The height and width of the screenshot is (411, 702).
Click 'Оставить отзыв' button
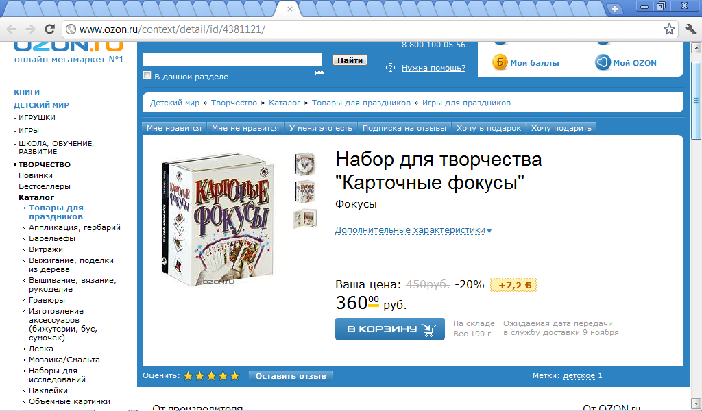click(291, 376)
